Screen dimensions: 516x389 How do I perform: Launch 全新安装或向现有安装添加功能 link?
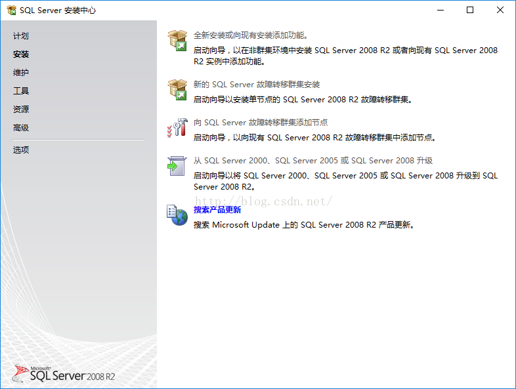click(251, 35)
